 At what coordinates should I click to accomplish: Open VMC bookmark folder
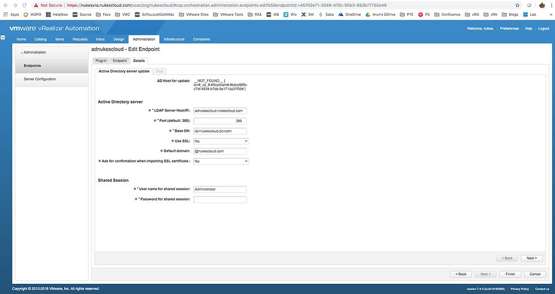(x=122, y=15)
